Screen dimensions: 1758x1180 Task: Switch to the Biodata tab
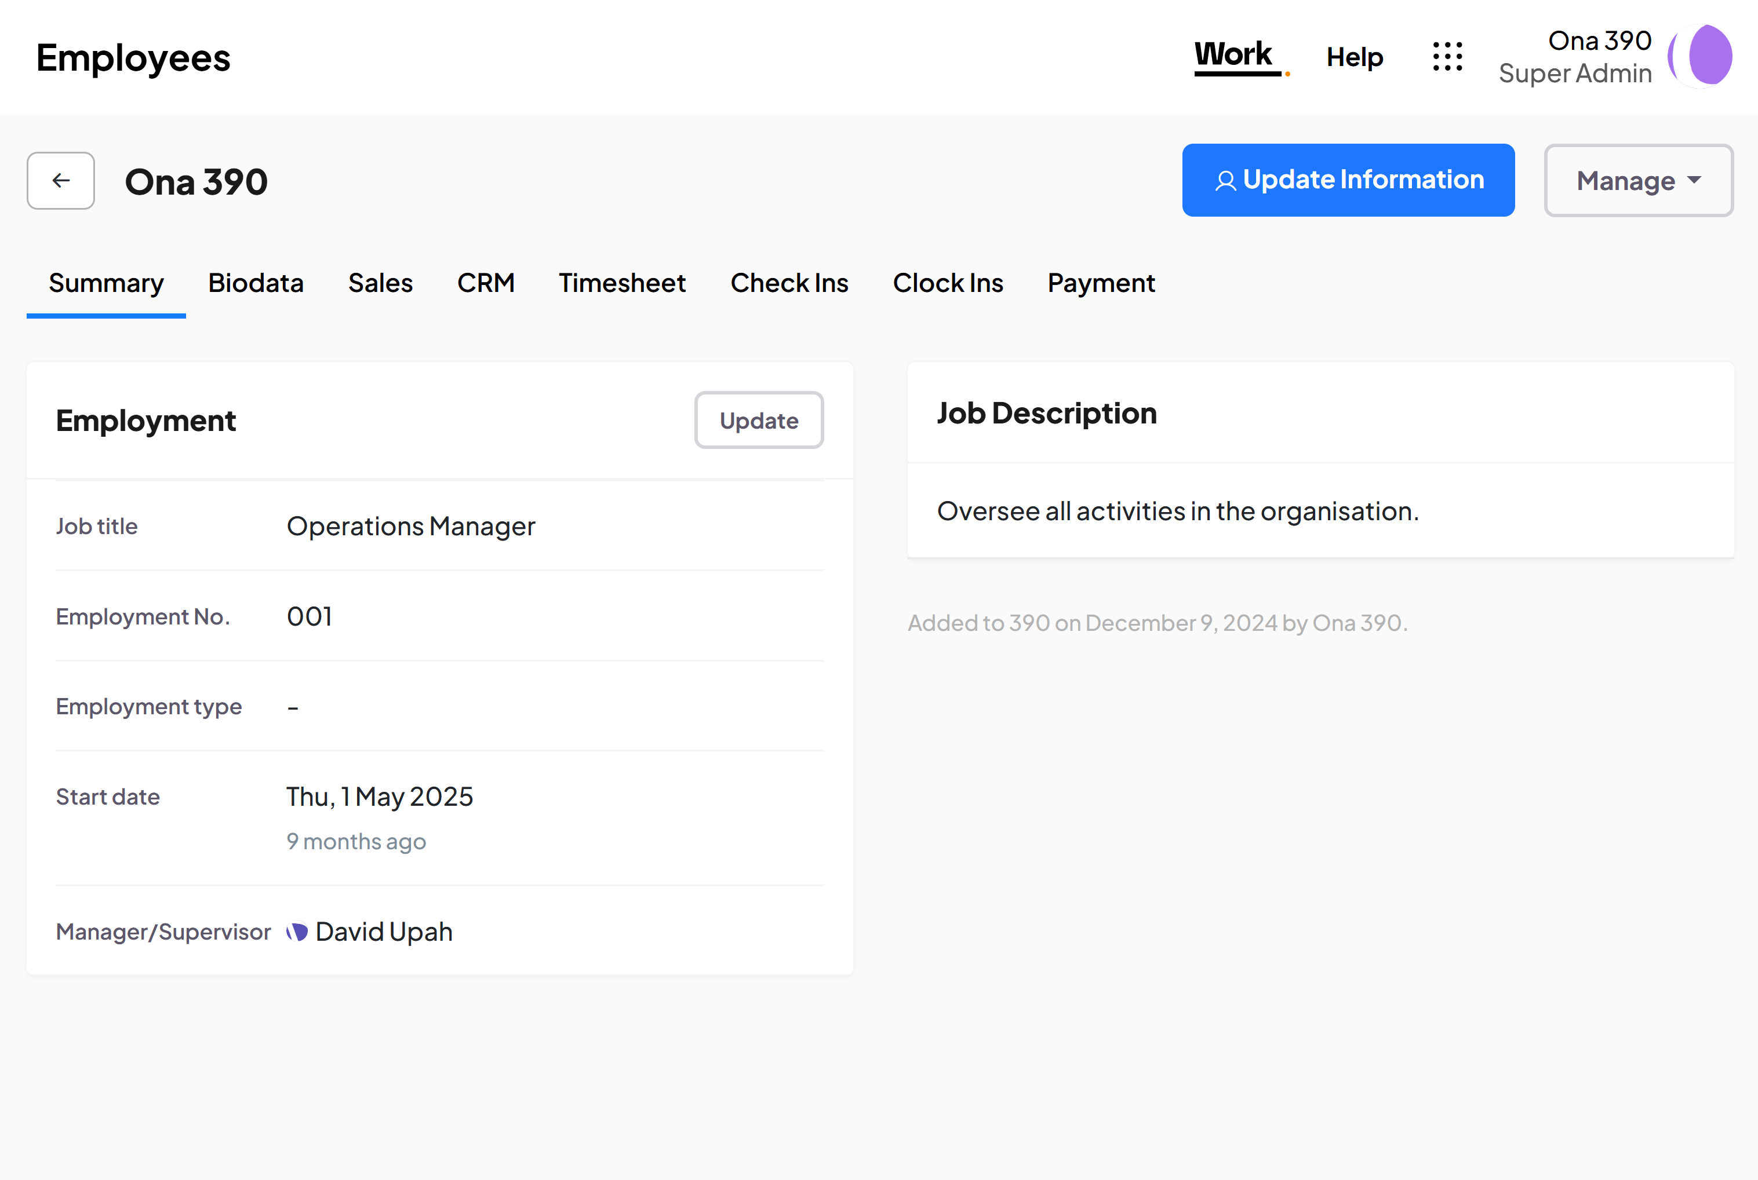[x=256, y=283]
